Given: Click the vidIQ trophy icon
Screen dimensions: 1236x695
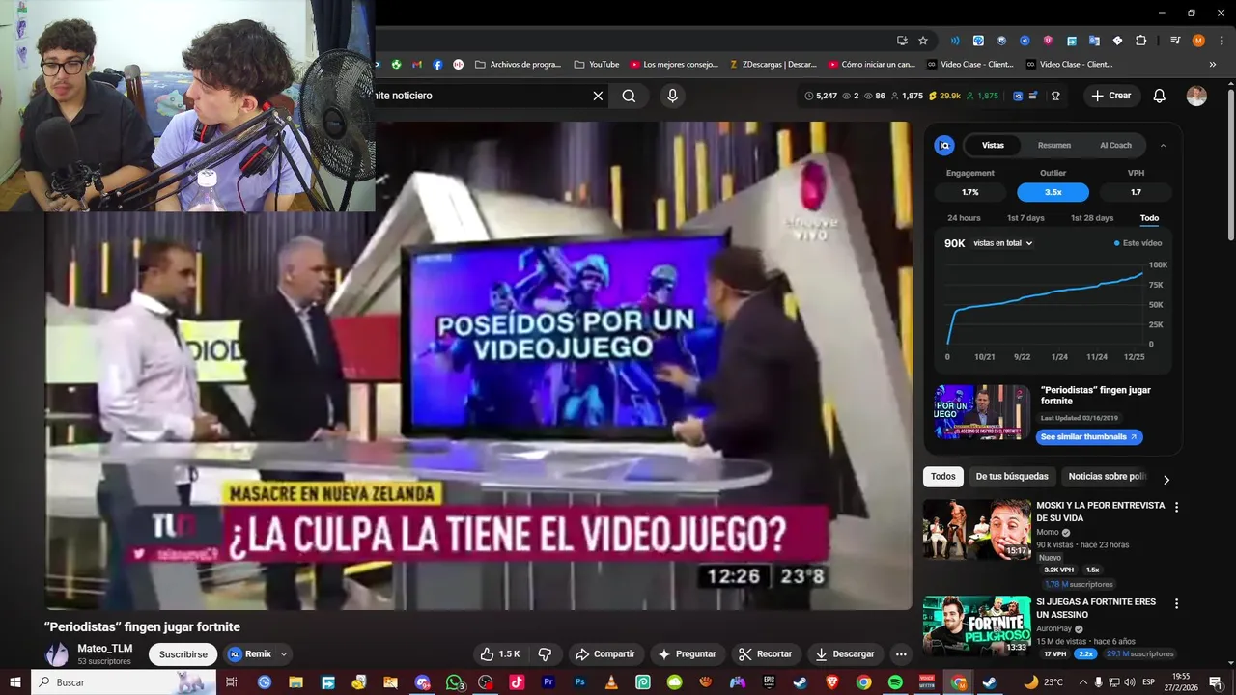Looking at the screenshot, I should [x=1055, y=96].
